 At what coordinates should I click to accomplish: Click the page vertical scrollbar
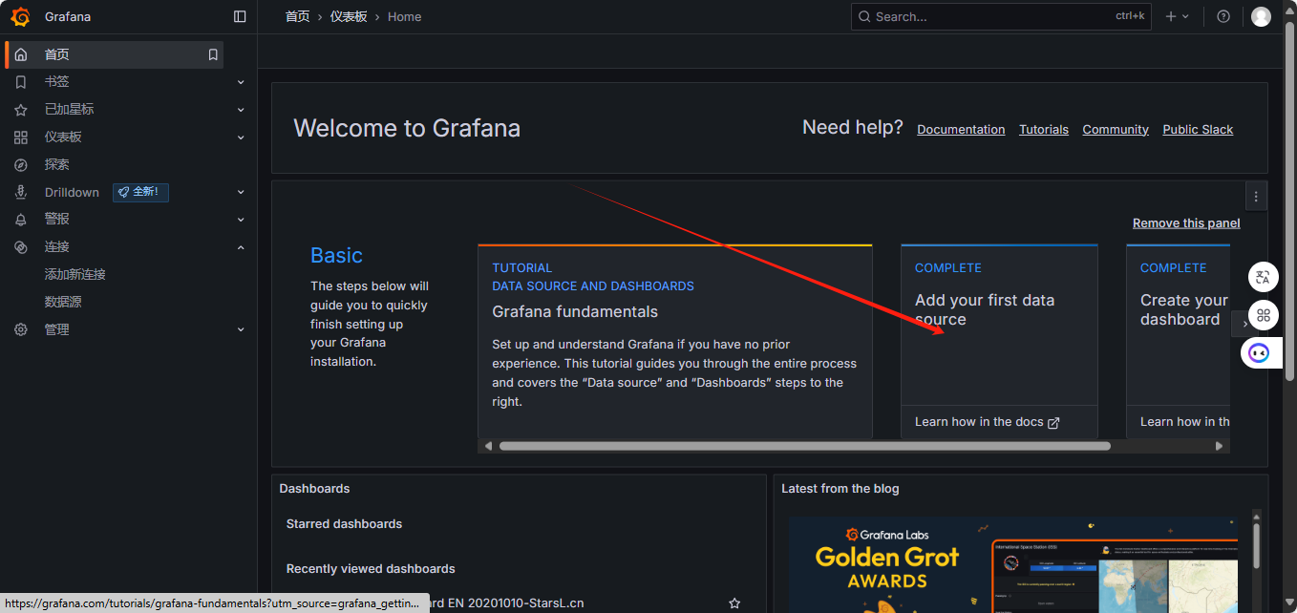pyautogui.click(x=1289, y=201)
